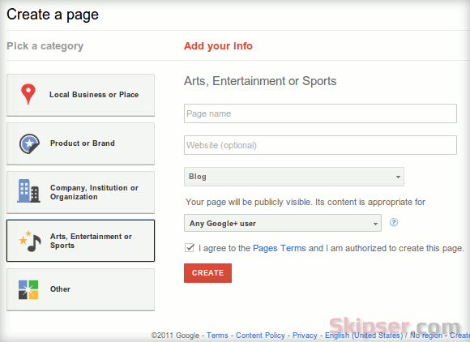This screenshot has width=470, height=342.
Task: Click the 'Your page will be publicly visible' text
Action: (305, 202)
